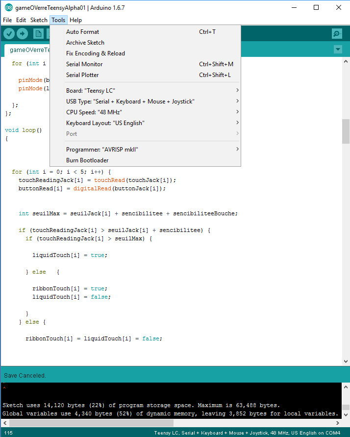Click the "for (int i = 0; i < 5; i++)" line
This screenshot has height=437, width=350.
61,172
